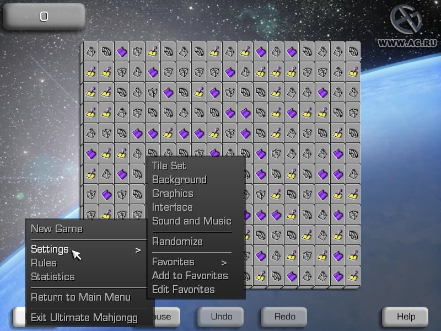Open Help with the Help button
This screenshot has height=331, width=441.
coord(405,317)
